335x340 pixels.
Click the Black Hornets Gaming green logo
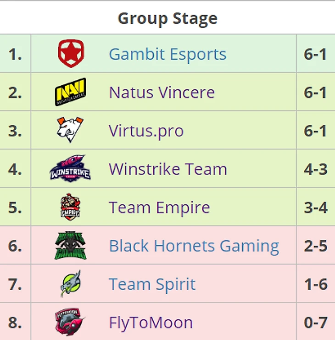point(70,245)
